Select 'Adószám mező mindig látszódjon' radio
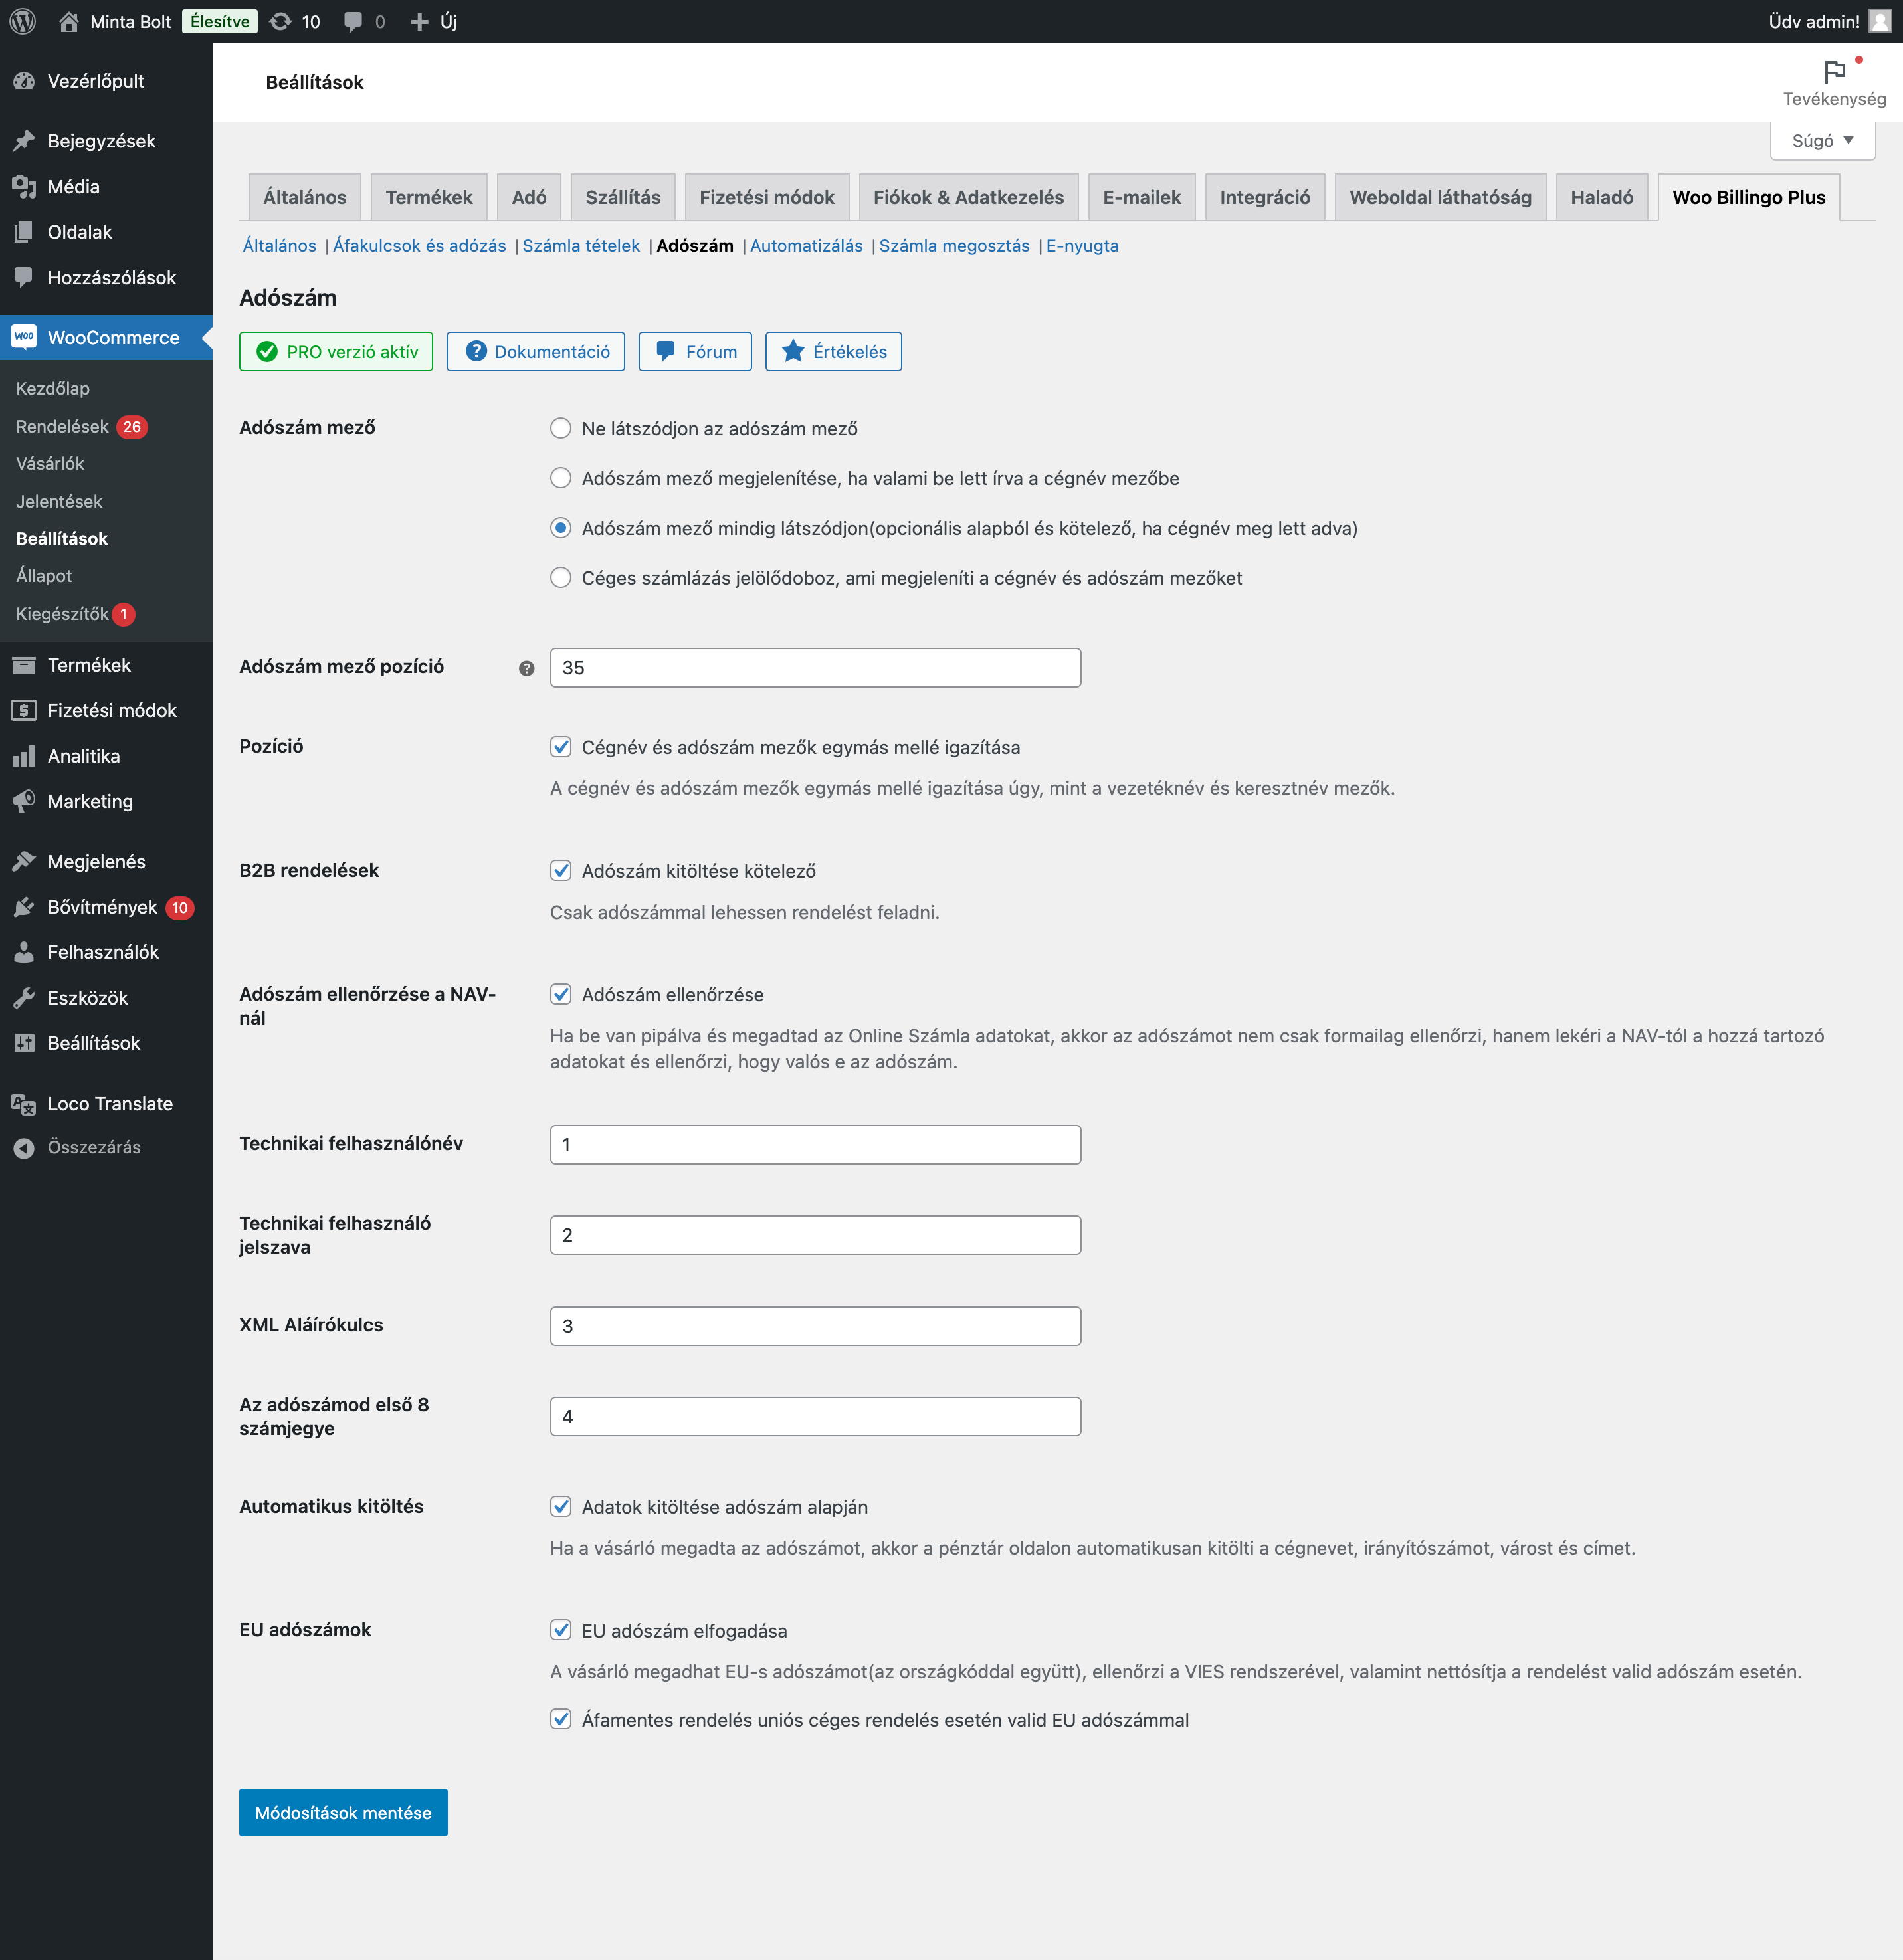 pos(561,528)
